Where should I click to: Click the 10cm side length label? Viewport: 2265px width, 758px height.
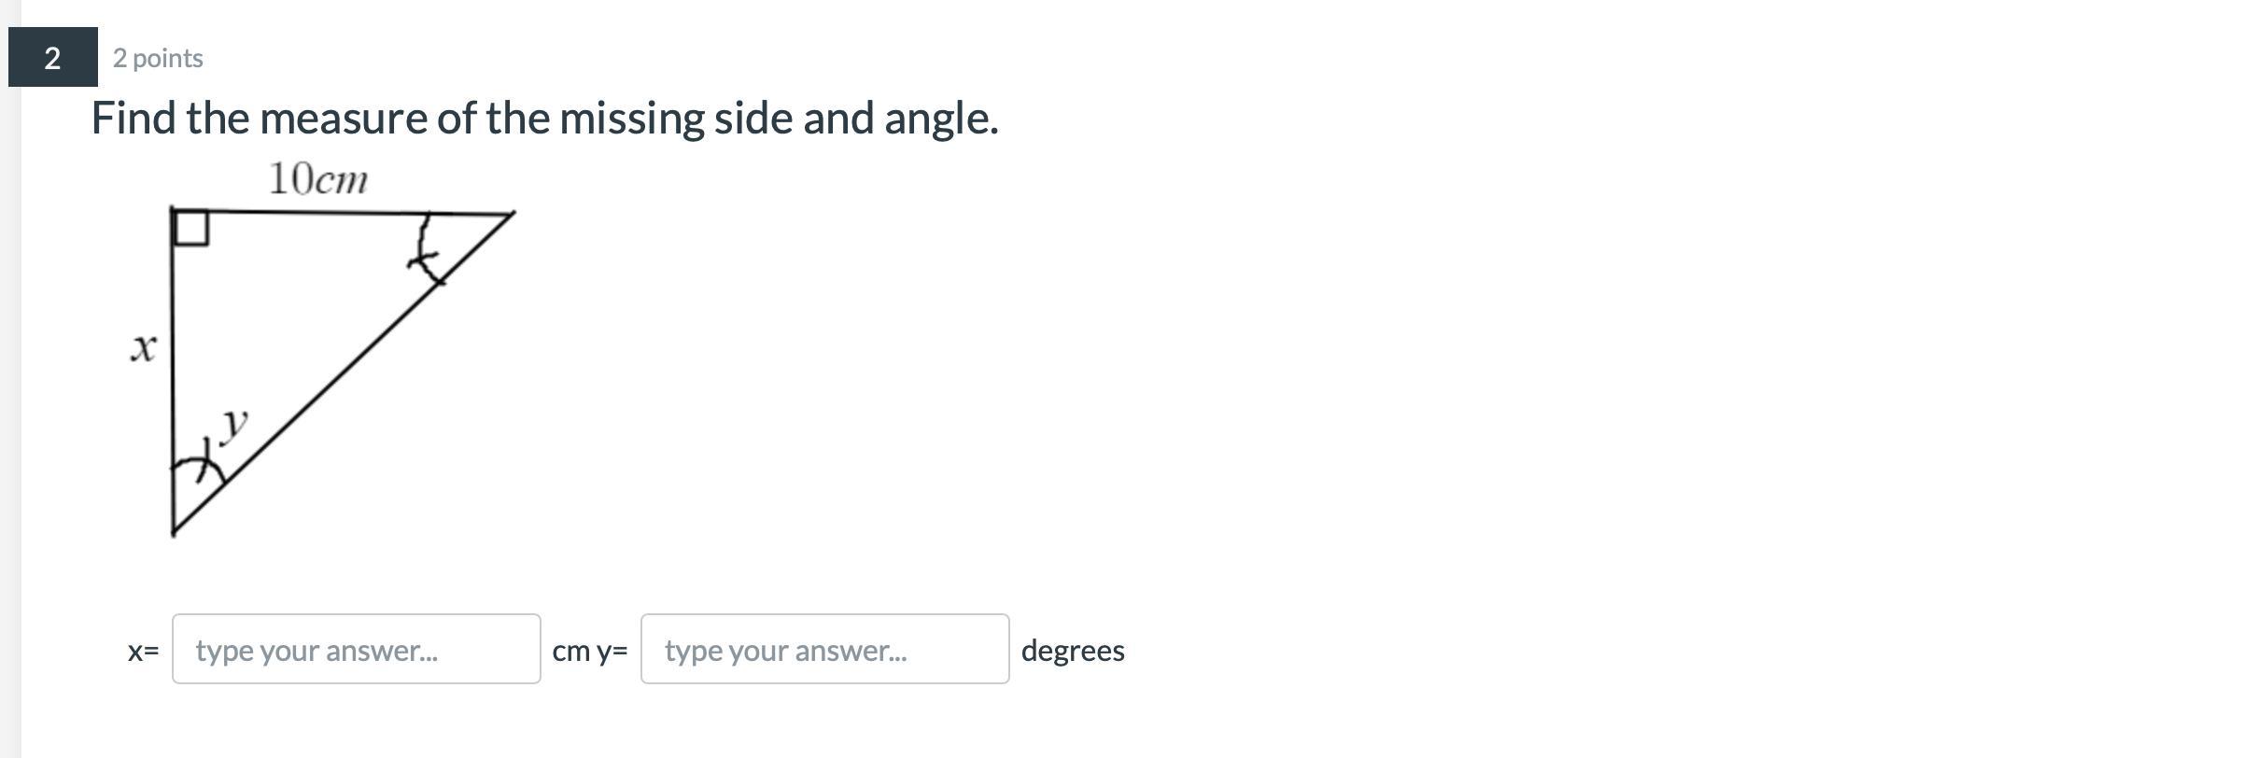[317, 179]
